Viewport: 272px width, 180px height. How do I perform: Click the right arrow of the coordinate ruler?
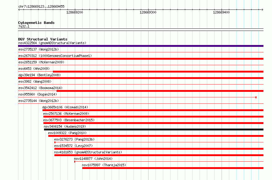point(263,10)
